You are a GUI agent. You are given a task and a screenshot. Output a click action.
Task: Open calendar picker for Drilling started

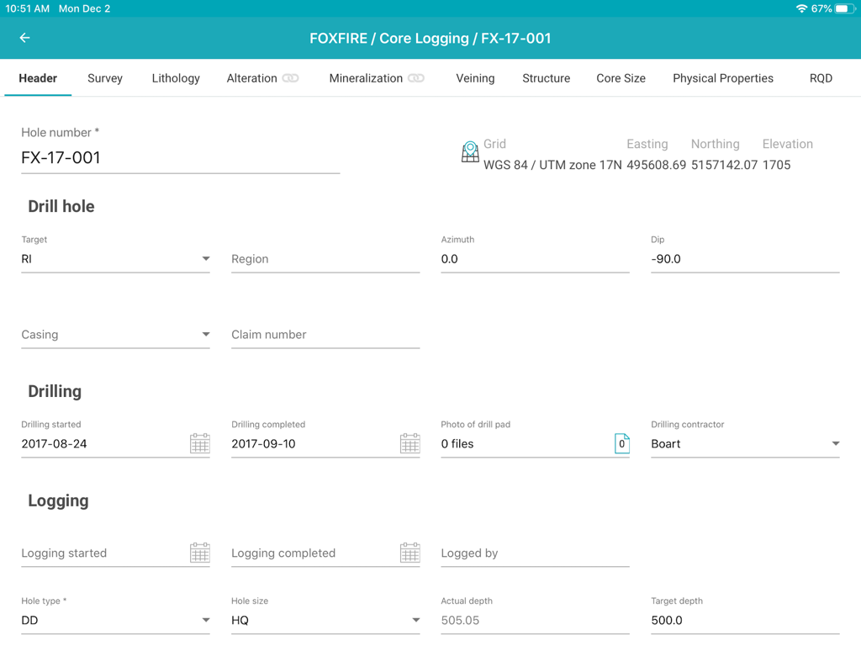point(199,443)
